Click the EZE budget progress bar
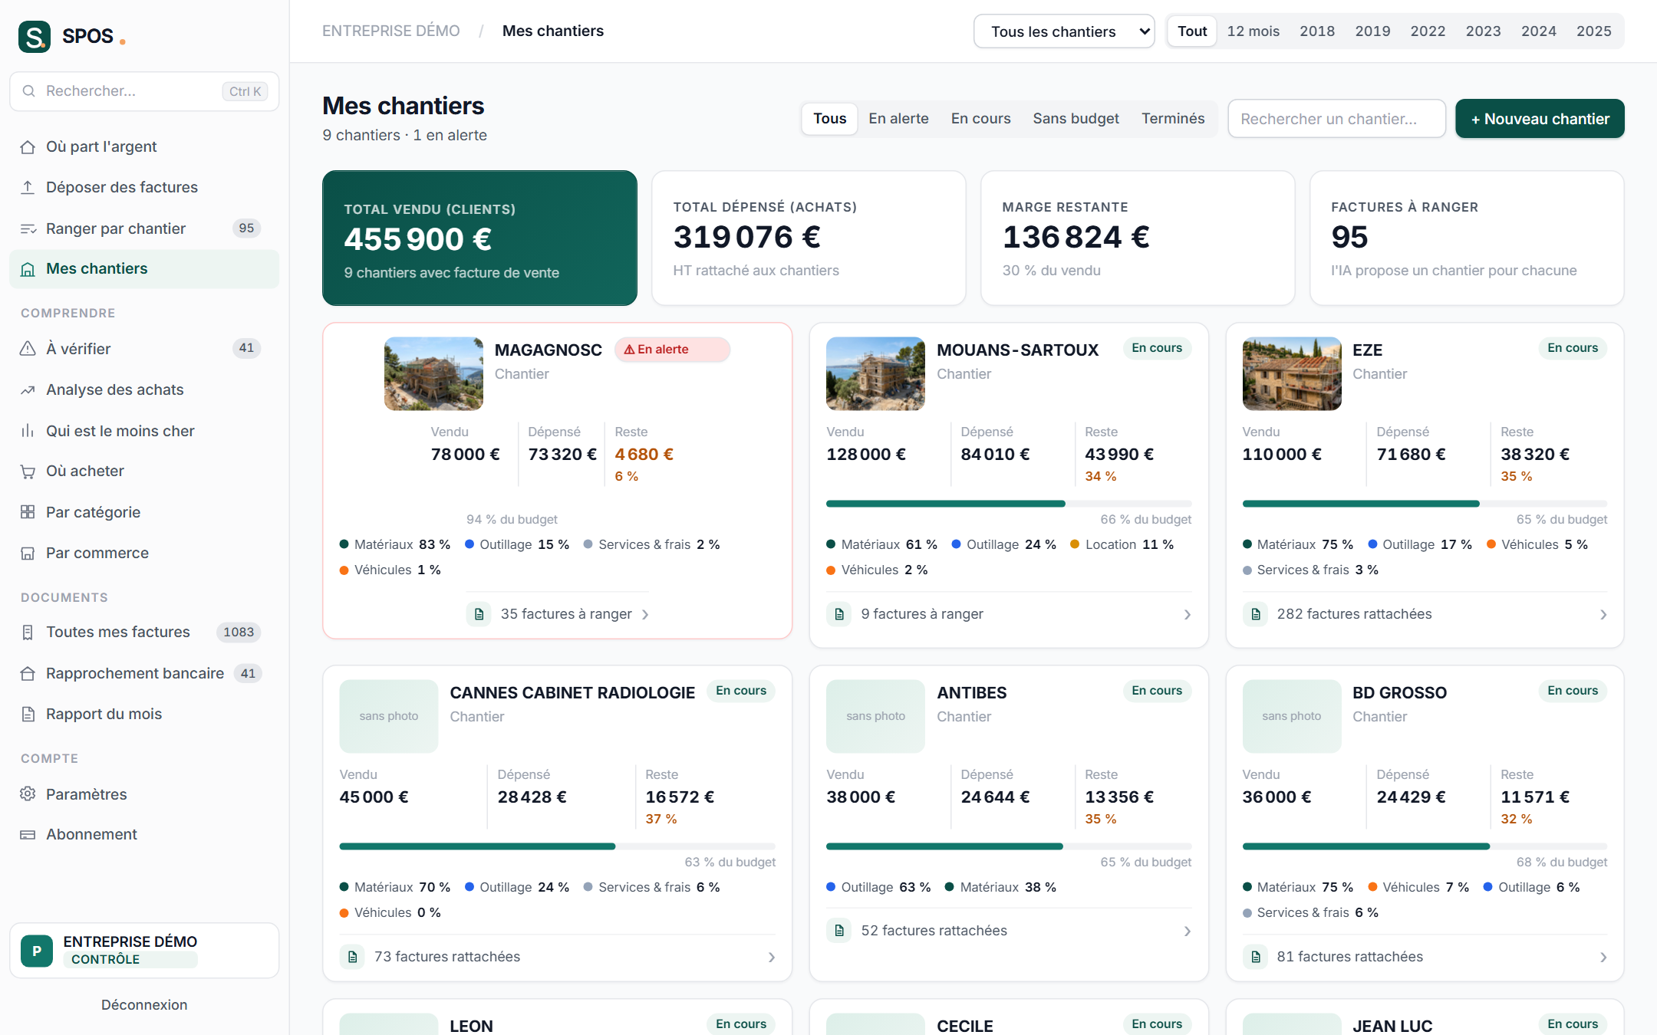 coord(1425,504)
